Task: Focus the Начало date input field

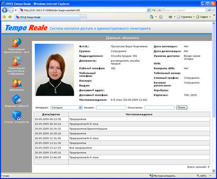Action: 111,107
